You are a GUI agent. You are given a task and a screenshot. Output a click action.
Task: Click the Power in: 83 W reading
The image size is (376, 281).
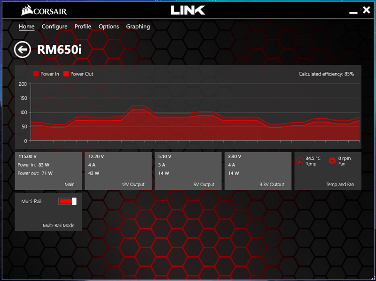point(33,165)
